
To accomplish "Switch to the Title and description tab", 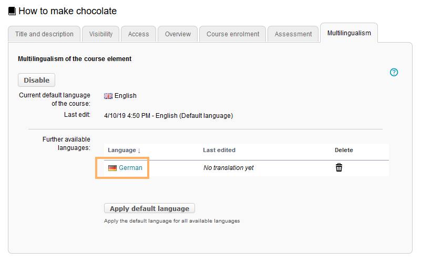I will tap(44, 34).
